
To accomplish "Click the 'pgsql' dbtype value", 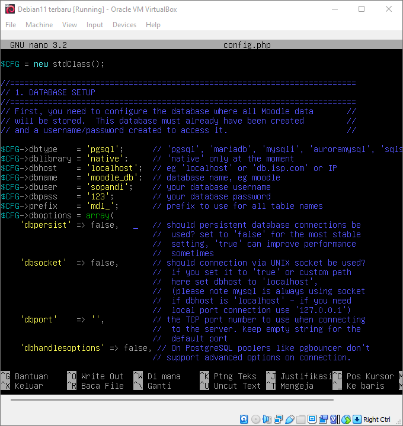I will (103, 149).
